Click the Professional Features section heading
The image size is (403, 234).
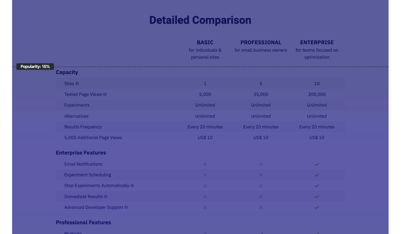point(83,223)
